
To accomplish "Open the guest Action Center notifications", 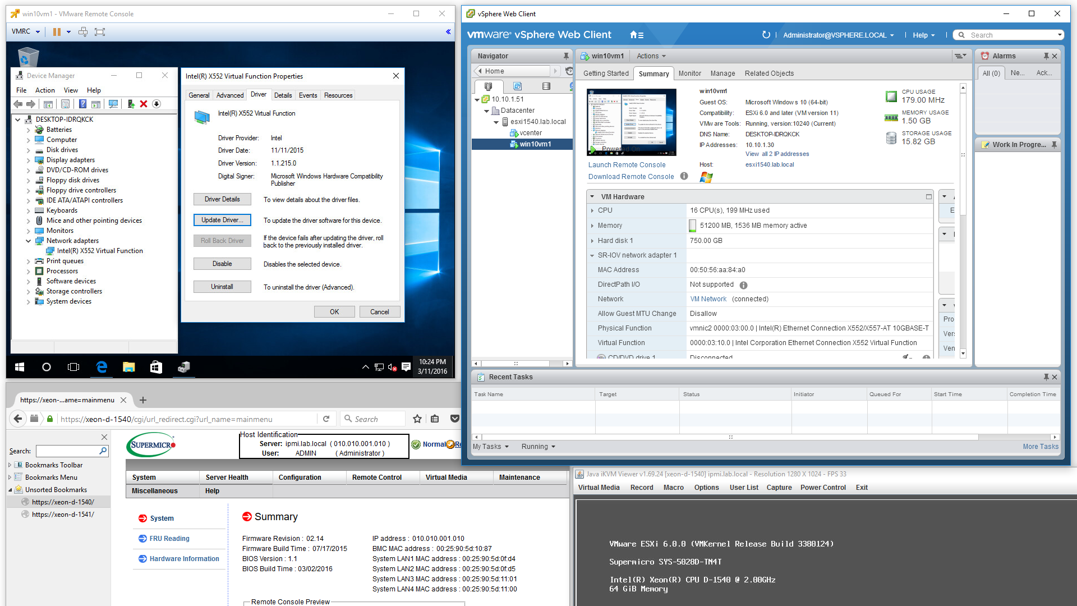I will click(406, 367).
